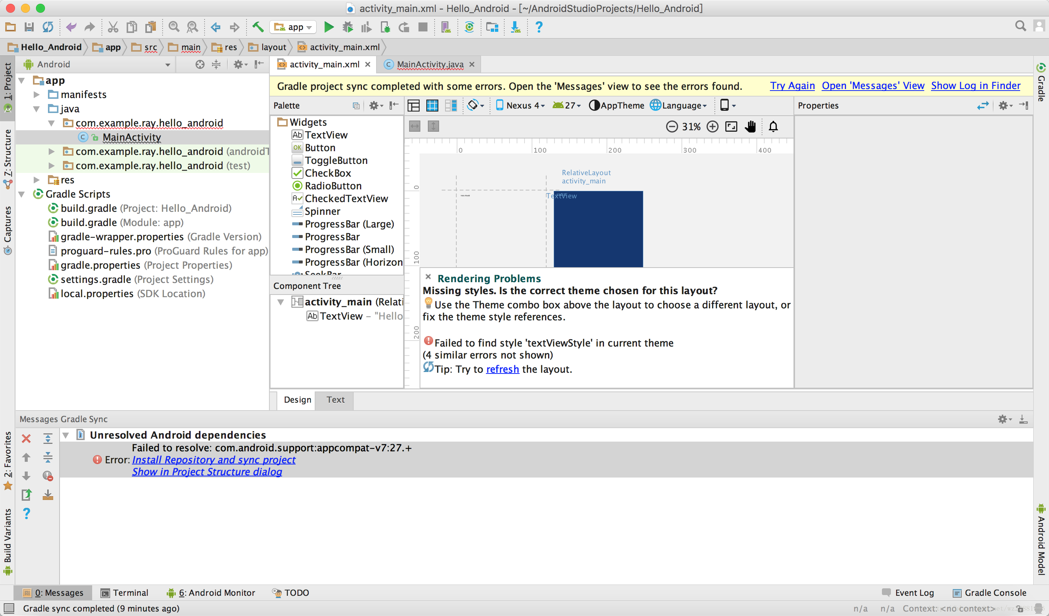Open the Language dropdown in designer
This screenshot has height=616, width=1049.
[x=678, y=105]
